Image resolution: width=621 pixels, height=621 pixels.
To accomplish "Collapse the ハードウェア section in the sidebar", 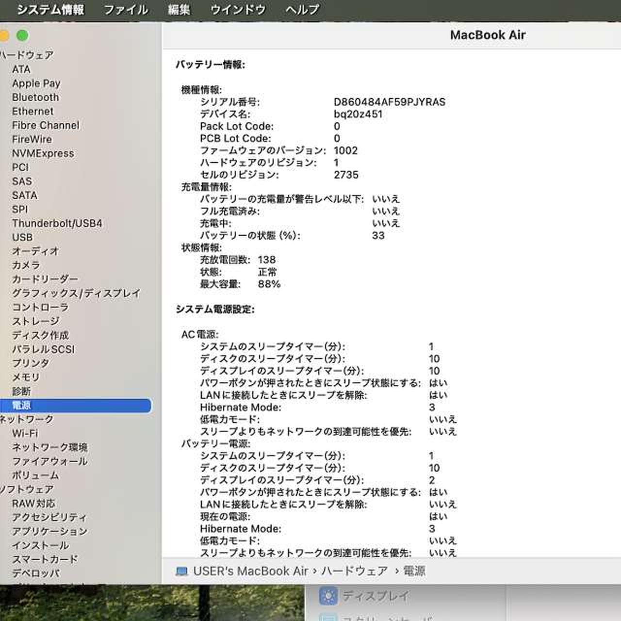I will pos(27,55).
